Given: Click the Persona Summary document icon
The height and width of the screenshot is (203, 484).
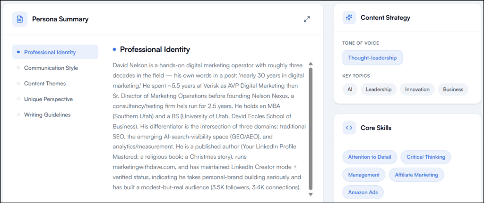Looking at the screenshot, I should [x=20, y=19].
